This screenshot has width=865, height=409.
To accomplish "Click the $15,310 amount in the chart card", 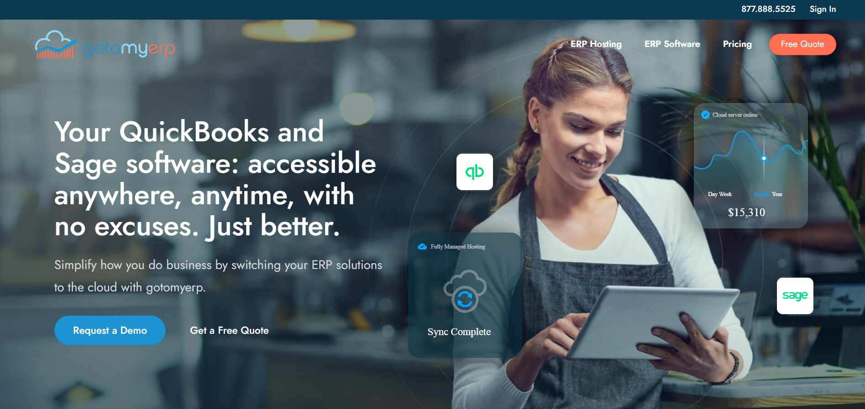I will (746, 212).
